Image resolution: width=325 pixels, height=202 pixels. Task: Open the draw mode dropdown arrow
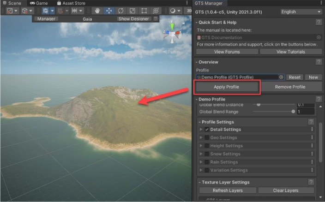click(179, 11)
